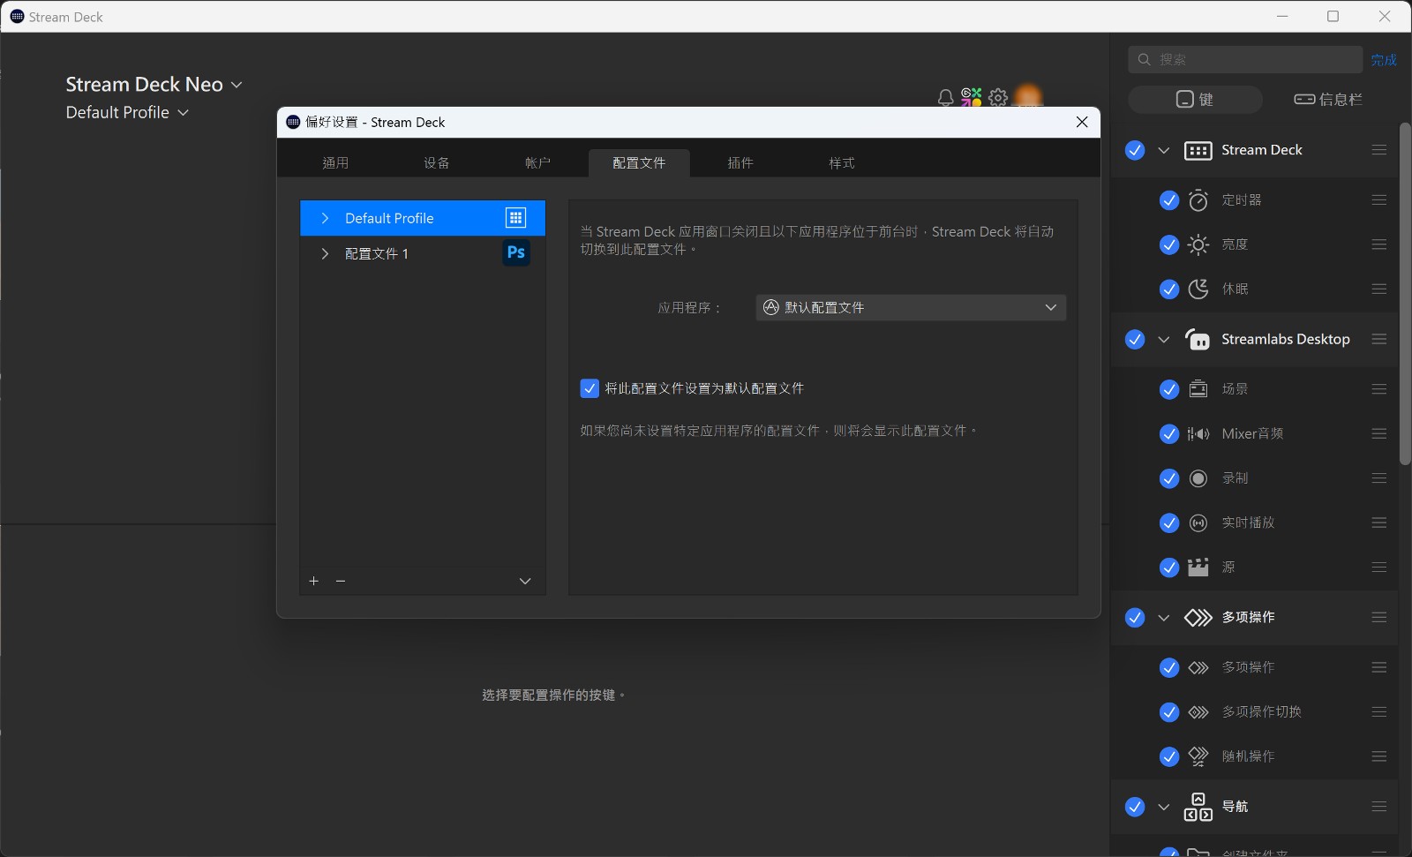Open the Stream Deck Neo device dropdown

154,85
